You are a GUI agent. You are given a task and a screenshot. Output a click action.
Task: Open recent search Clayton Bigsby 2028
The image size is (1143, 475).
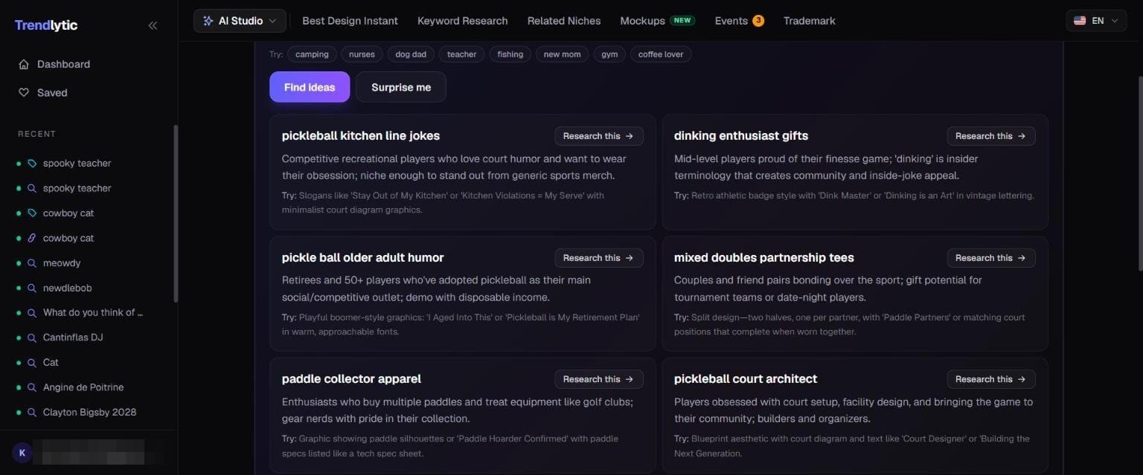[x=89, y=413]
